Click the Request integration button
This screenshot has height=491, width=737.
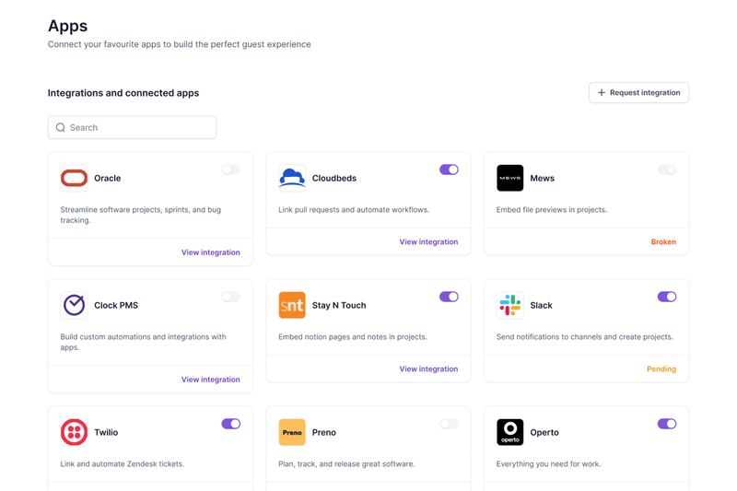[638, 93]
